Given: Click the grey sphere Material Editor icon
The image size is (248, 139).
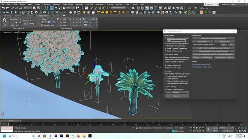Looking at the screenshot, I should coord(158,12).
